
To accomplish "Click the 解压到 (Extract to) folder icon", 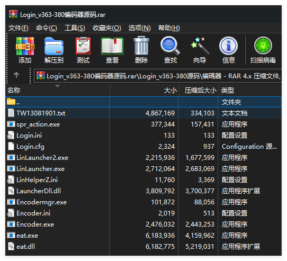I will click(54, 46).
